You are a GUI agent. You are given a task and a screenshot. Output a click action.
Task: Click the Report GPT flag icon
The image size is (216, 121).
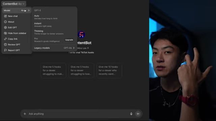coord(5,50)
